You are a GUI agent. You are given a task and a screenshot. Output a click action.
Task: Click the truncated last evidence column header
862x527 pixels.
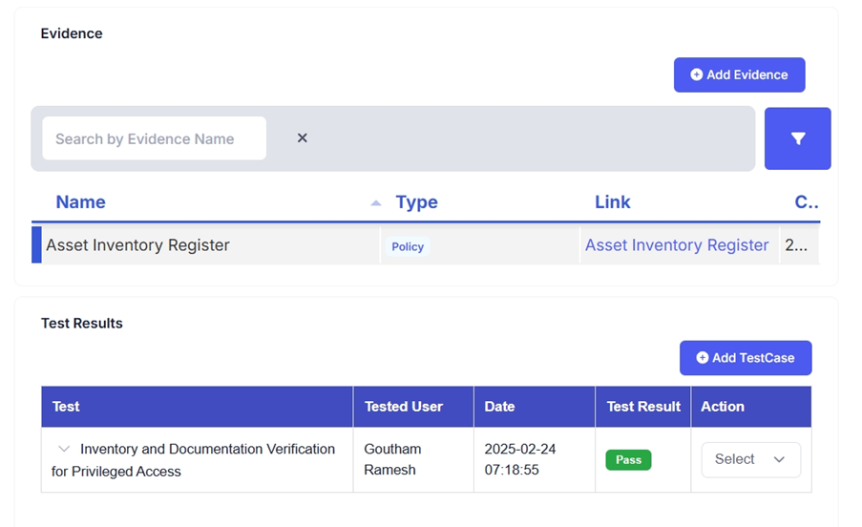click(x=806, y=202)
